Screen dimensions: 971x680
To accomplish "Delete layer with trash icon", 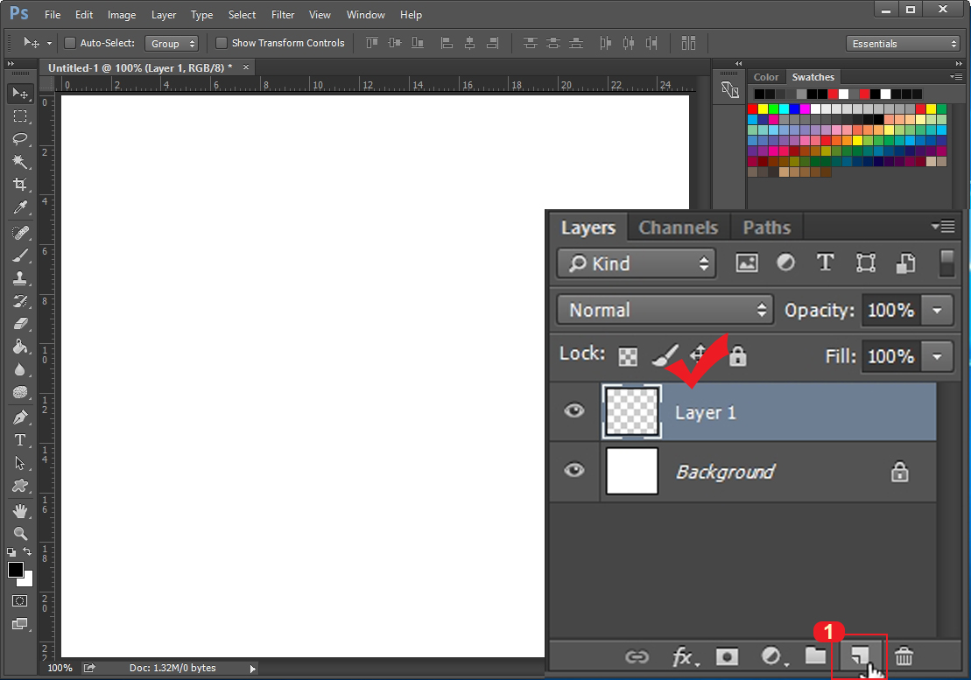I will coord(904,656).
